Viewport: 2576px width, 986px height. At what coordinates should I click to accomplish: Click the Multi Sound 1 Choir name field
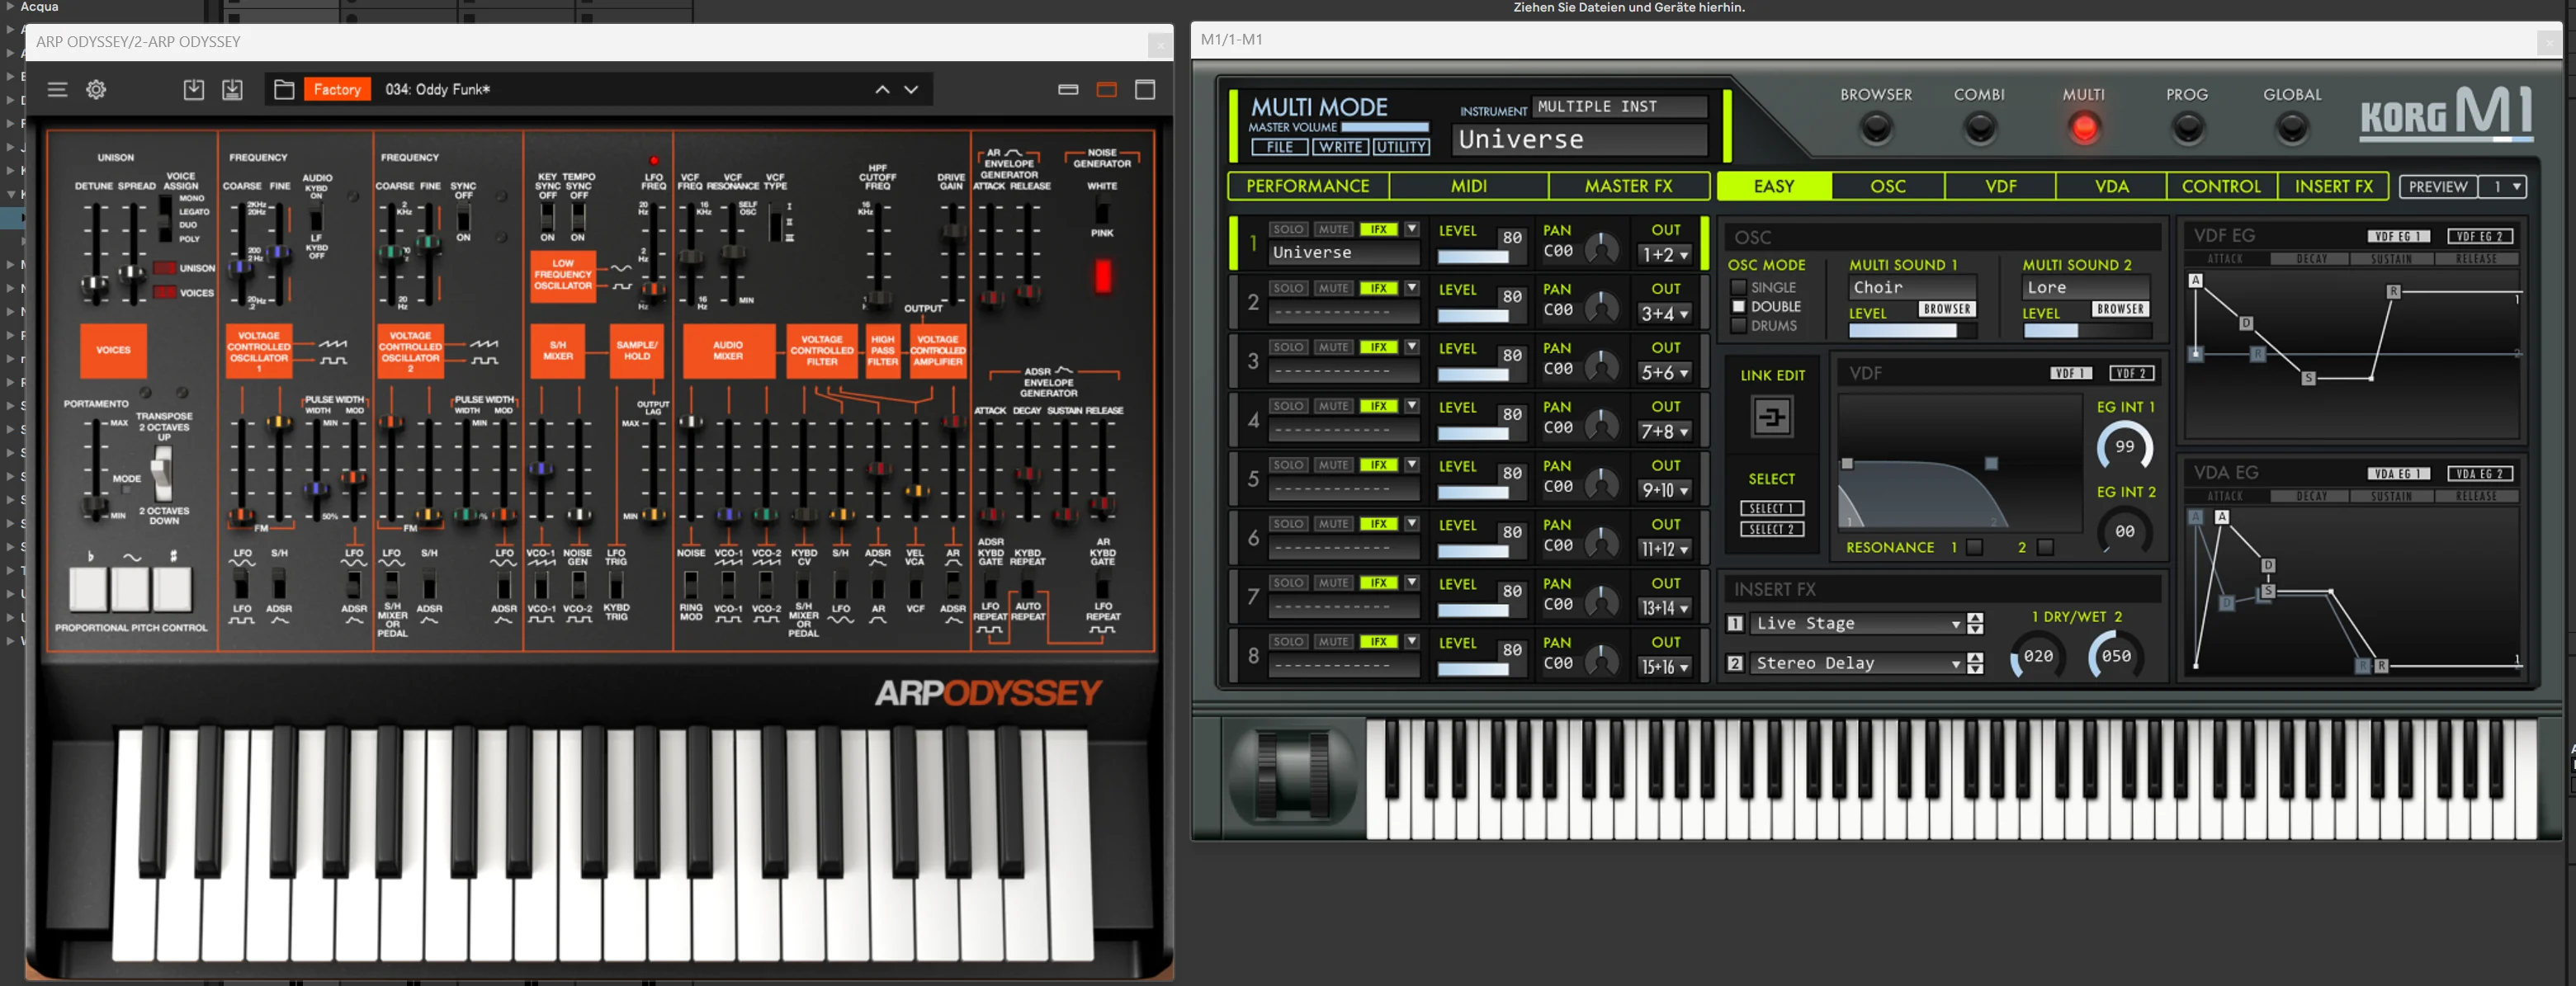pyautogui.click(x=1912, y=288)
